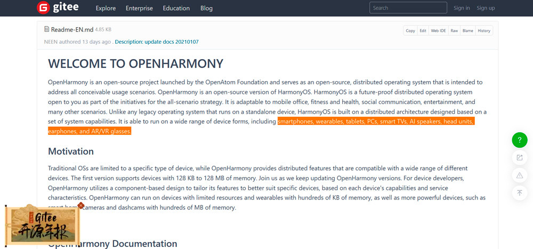Close the Gitee annual report banner

(x=81, y=205)
